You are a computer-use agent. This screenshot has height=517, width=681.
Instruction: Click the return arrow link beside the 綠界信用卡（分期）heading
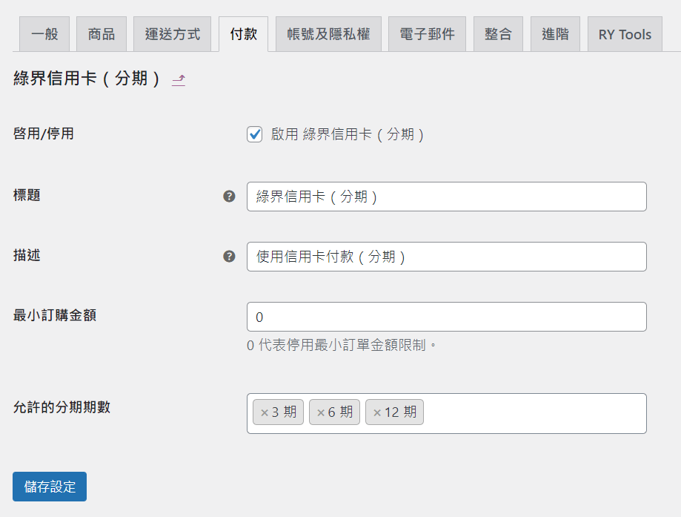[179, 80]
